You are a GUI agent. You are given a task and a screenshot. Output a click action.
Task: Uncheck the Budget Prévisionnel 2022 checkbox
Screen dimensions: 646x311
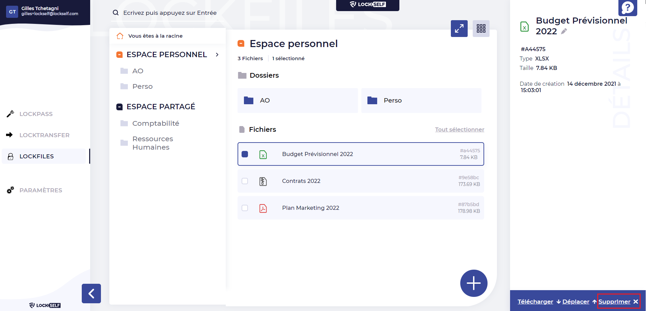245,154
